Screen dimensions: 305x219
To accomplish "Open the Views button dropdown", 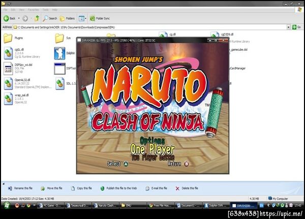I will (82, 18).
